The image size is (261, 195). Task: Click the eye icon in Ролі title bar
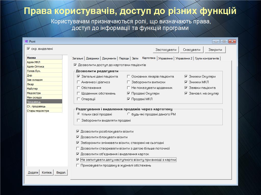click(26, 41)
